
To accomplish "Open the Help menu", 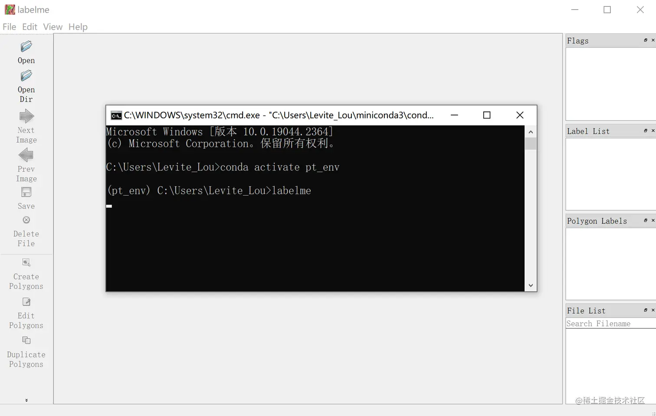I will coord(78,27).
